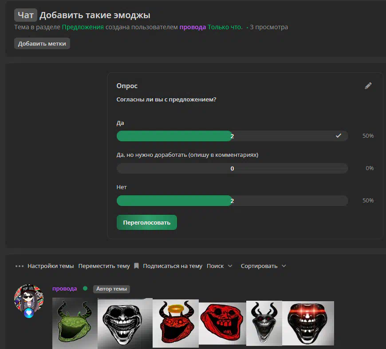Viewport: 386px width, 349px height.
Task: Click the Автор темы badge
Action: tap(111, 289)
